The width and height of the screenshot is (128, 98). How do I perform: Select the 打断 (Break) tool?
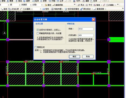pos(52,1)
